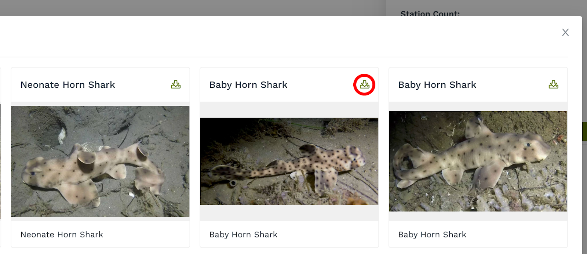
Task: Close the shark image gallery dialog
Action: coord(565,32)
